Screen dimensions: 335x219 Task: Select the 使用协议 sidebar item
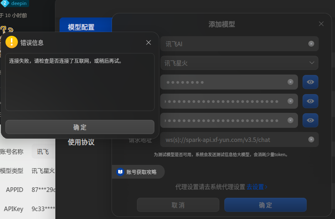pos(81,142)
